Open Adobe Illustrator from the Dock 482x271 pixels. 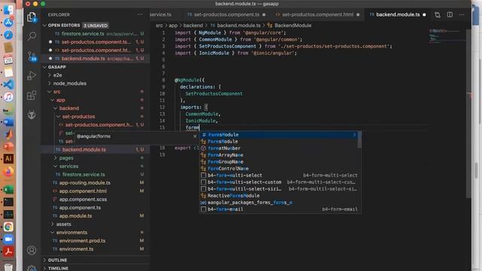[8, 159]
